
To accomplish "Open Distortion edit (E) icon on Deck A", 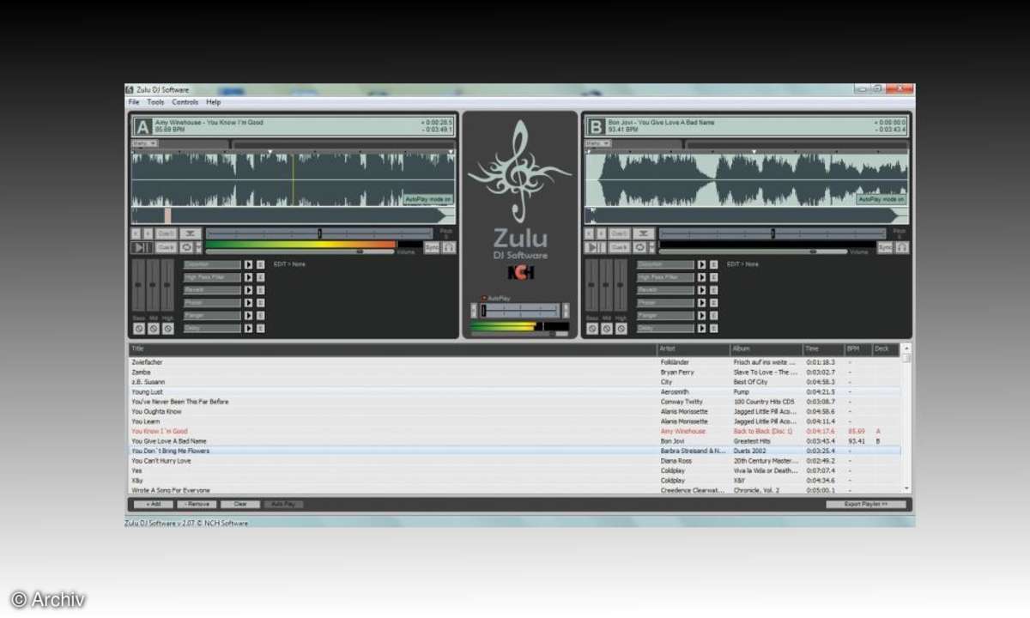I will point(260,264).
